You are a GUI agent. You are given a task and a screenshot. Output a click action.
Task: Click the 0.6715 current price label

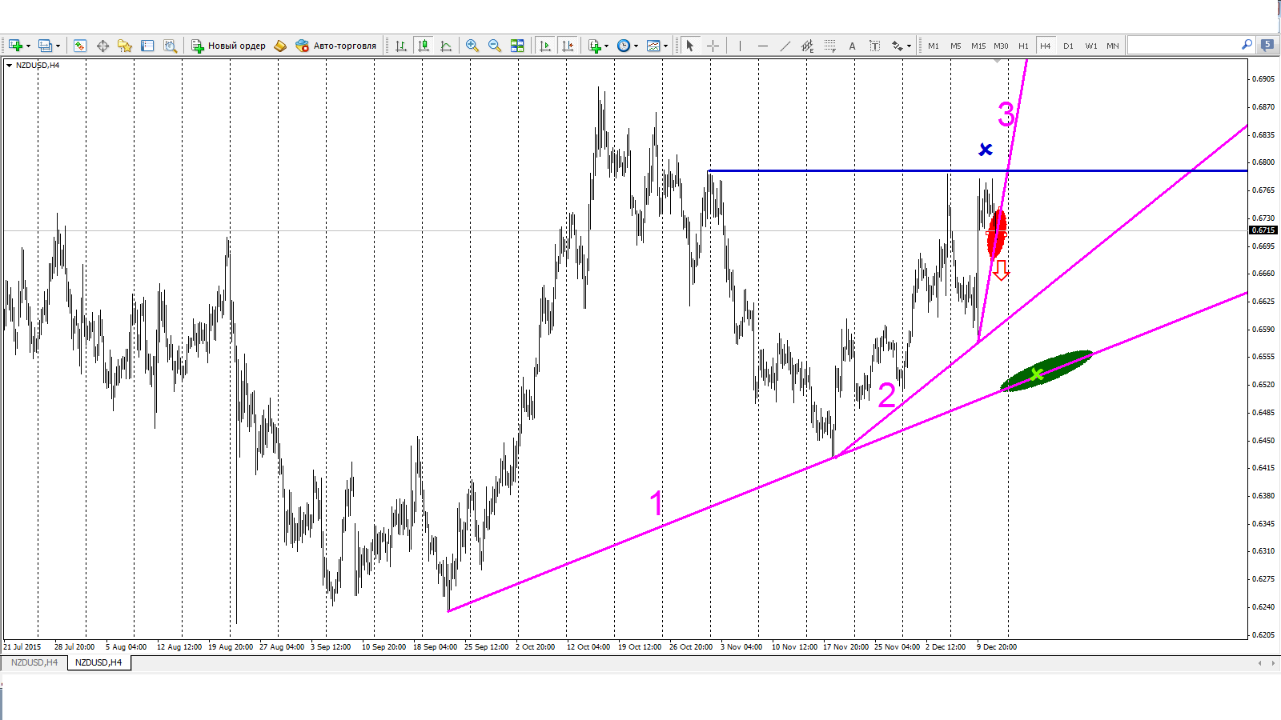click(x=1263, y=230)
